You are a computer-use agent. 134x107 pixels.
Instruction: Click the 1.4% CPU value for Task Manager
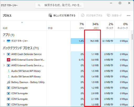pyautogui.click(x=81, y=41)
